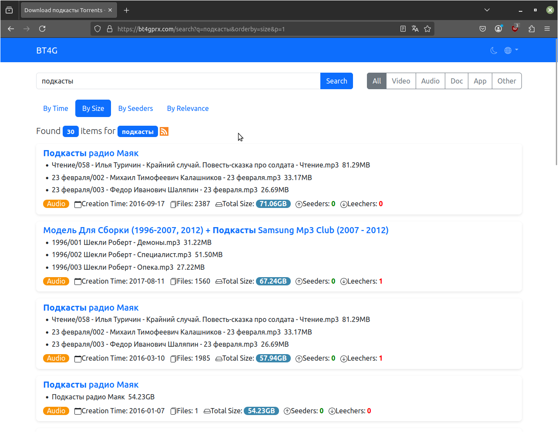Reload the current page
Viewport: 558px width, 432px height.
click(42, 29)
